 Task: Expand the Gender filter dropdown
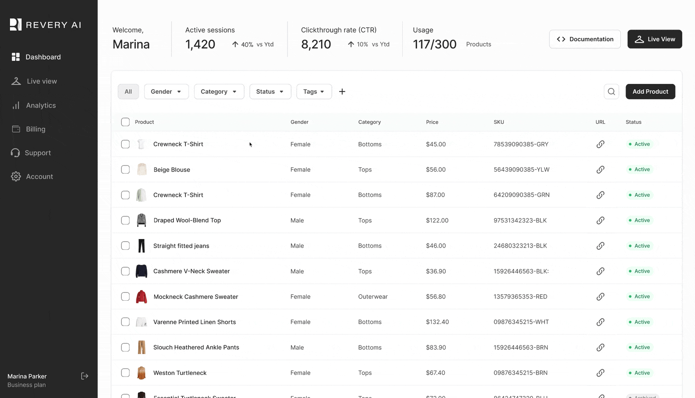(166, 92)
